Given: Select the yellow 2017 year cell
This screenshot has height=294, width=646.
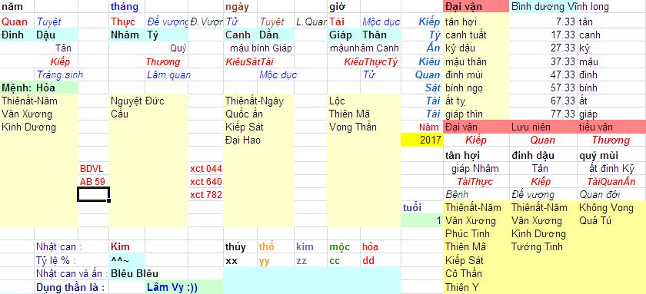Looking at the screenshot, I should coord(422,140).
